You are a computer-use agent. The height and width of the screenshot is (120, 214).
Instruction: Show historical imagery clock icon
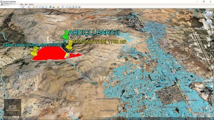51,7
